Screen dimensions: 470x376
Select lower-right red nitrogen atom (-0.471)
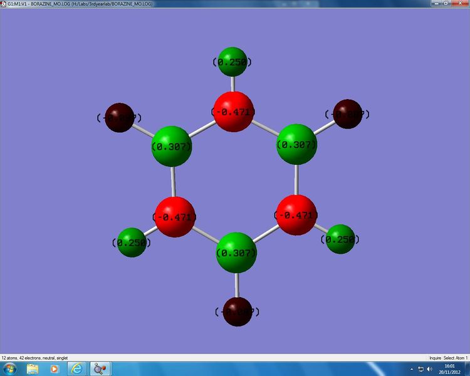pyautogui.click(x=296, y=215)
